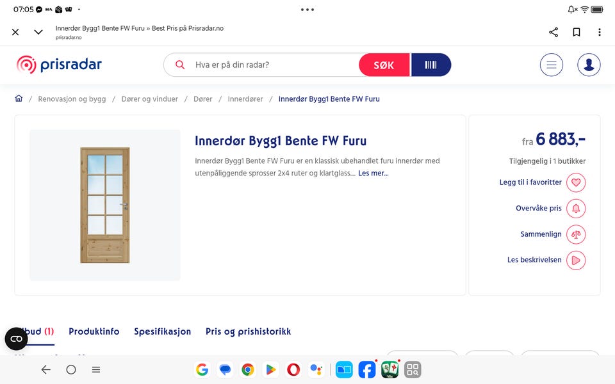Open 'Dører' breadcrumb link
This screenshot has width=615, height=384.
click(x=203, y=99)
